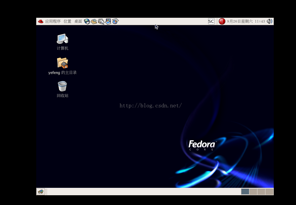296x205 pixels.
Task: Switch to the first workspace
Action: [245, 192]
